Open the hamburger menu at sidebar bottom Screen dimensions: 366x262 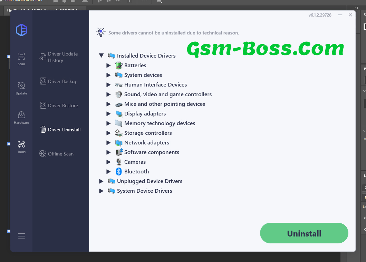click(x=21, y=236)
